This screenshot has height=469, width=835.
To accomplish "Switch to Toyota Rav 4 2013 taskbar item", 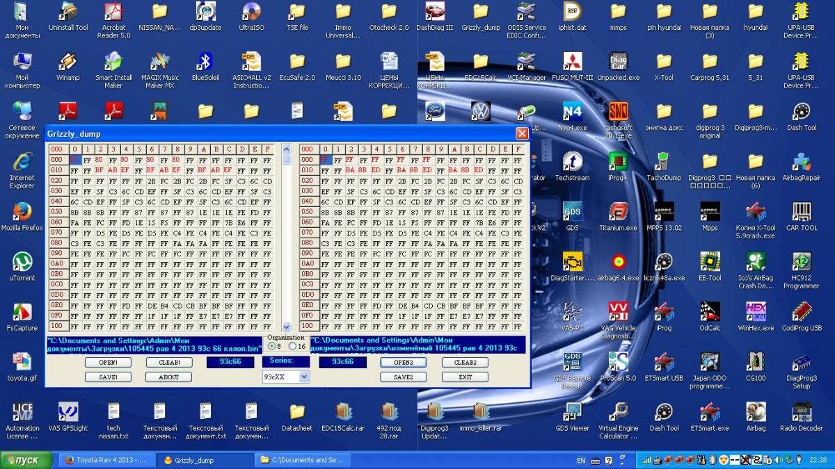I will click(106, 460).
